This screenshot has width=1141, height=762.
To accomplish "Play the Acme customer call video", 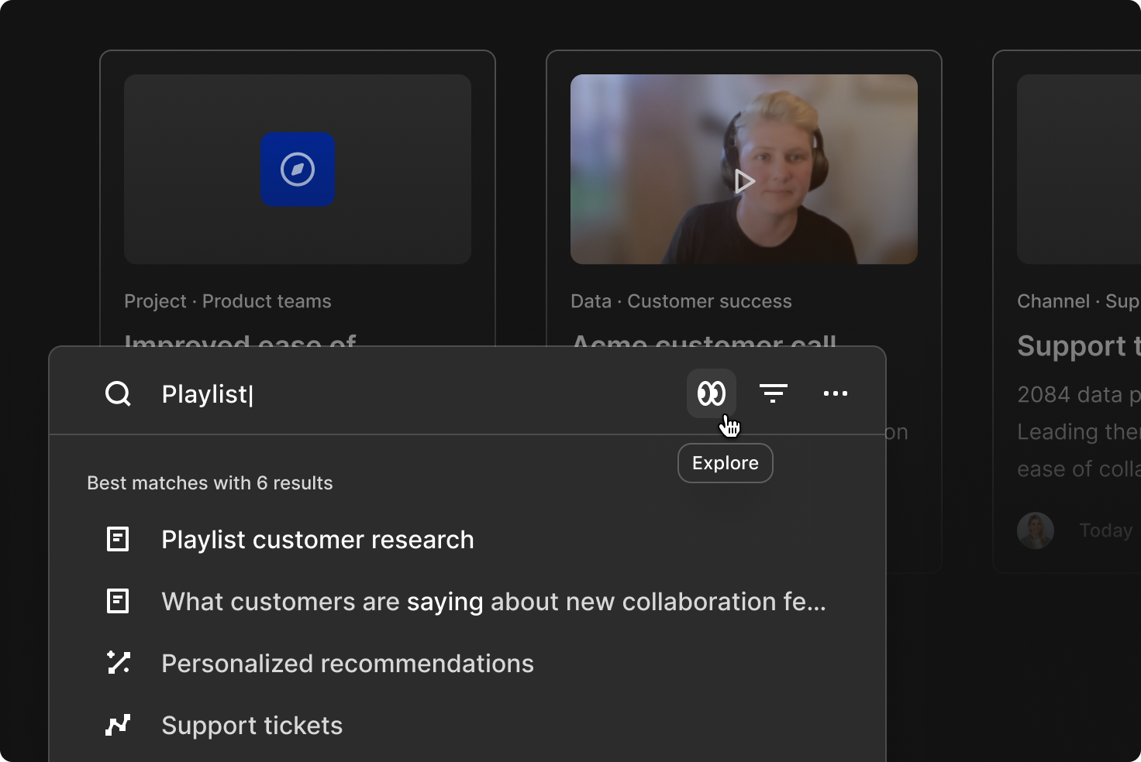I will click(744, 180).
